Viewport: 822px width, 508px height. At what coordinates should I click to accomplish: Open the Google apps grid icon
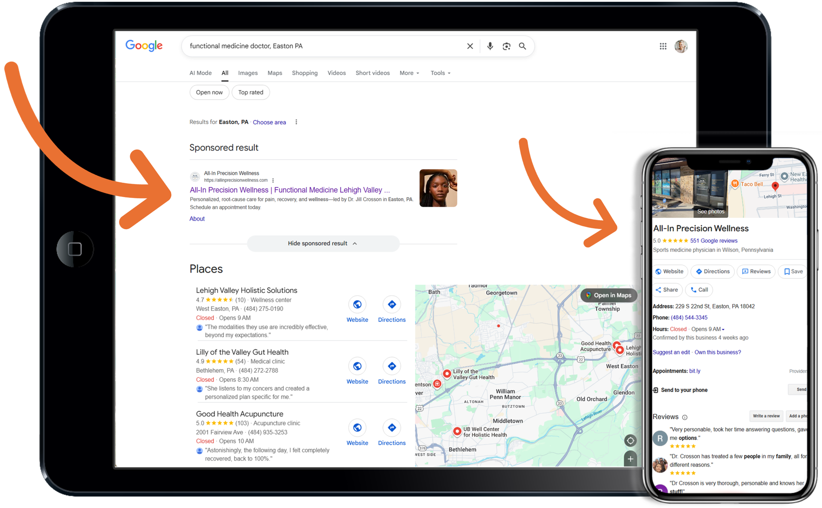coord(663,46)
